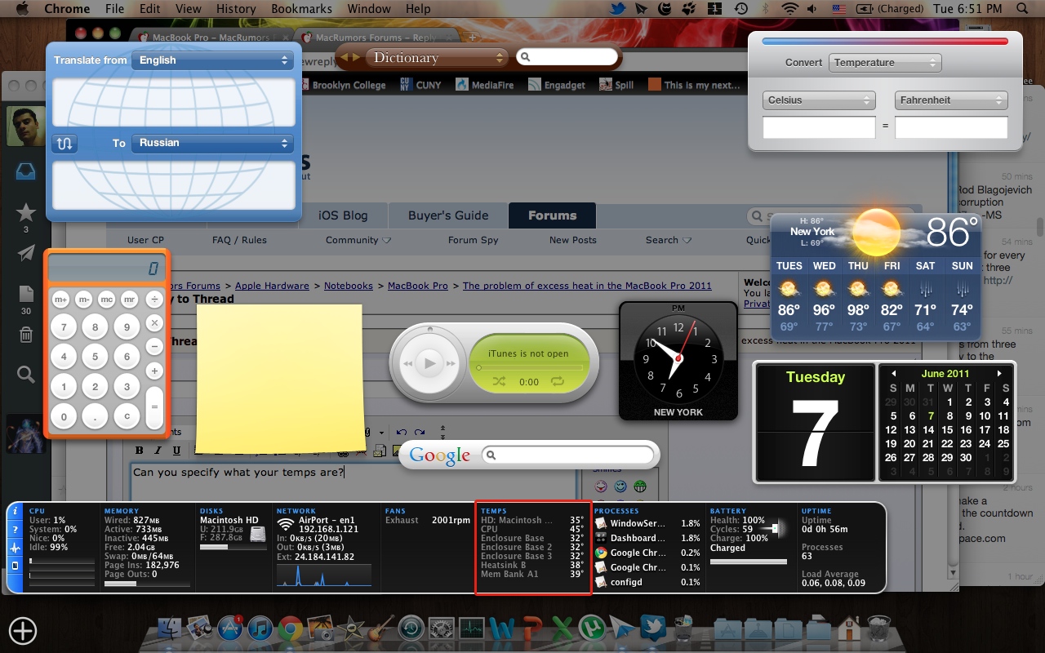The image size is (1045, 653).
Task: Open trash icon in Sparrow sidebar
Action: click(x=26, y=335)
